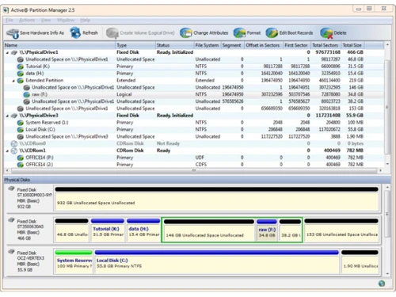Click the Save Hardware Info As icon

point(13,33)
